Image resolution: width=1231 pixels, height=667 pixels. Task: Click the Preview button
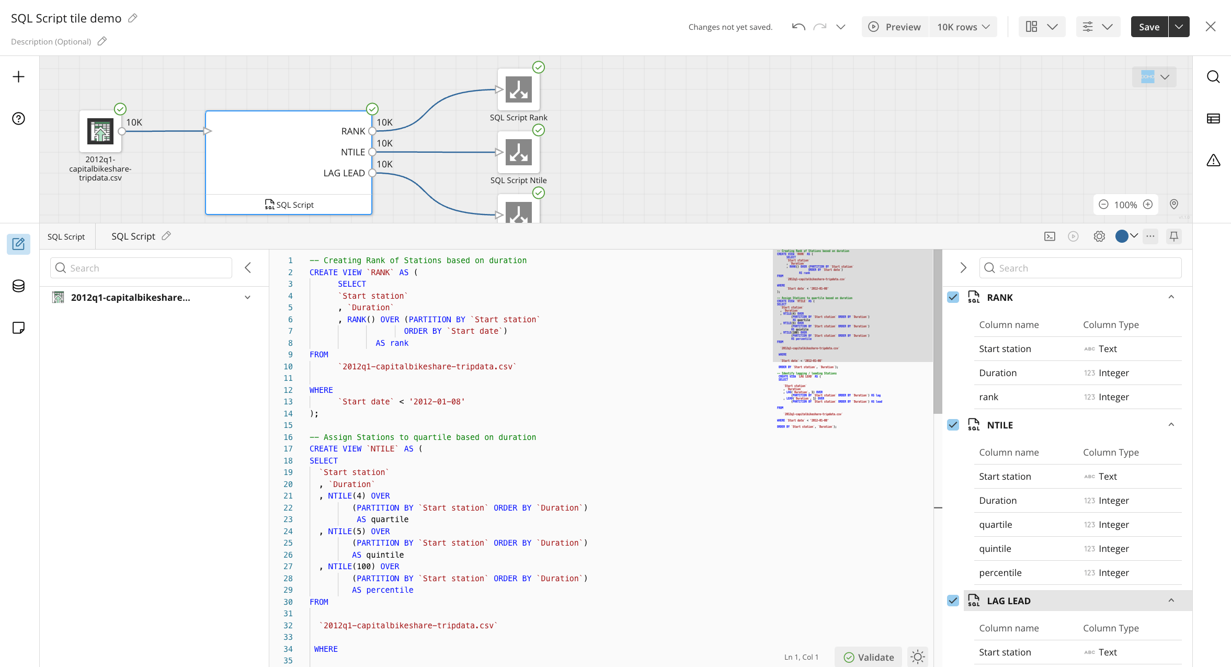coord(895,27)
